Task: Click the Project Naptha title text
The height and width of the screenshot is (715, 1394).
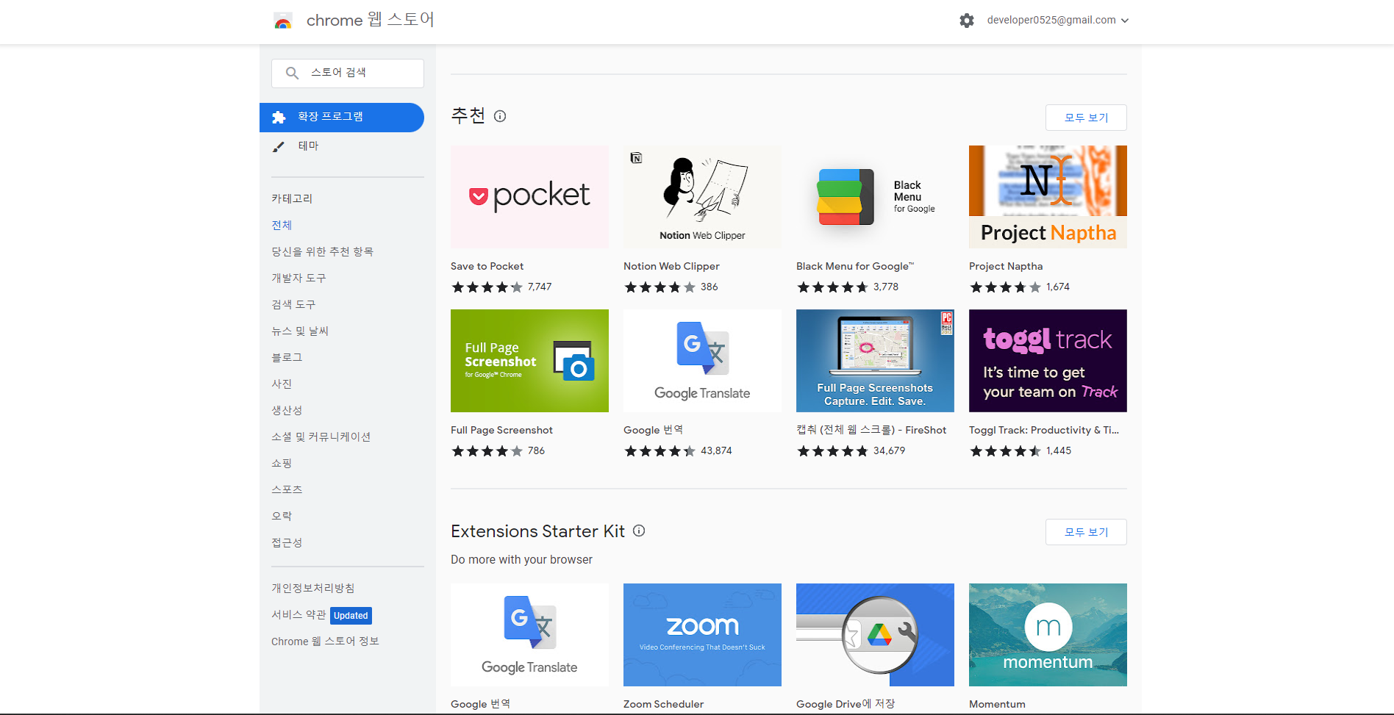Action: tap(1006, 266)
